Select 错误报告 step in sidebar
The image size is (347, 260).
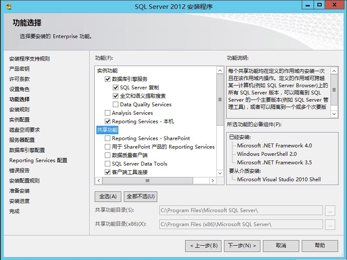tap(19, 171)
